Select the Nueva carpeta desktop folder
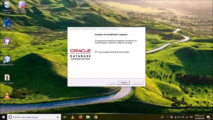Screen dimensions: 213x120 (x=7, y=79)
